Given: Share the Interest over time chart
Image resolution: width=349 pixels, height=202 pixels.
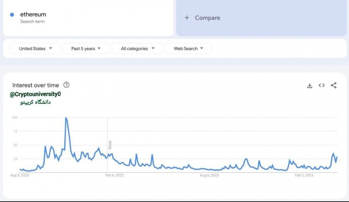Looking at the screenshot, I should [333, 85].
